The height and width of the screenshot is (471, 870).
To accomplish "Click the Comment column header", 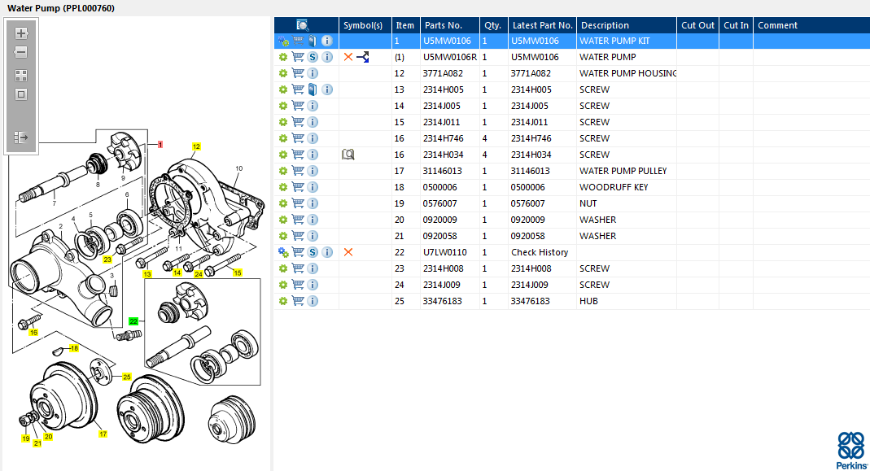I will [811, 25].
